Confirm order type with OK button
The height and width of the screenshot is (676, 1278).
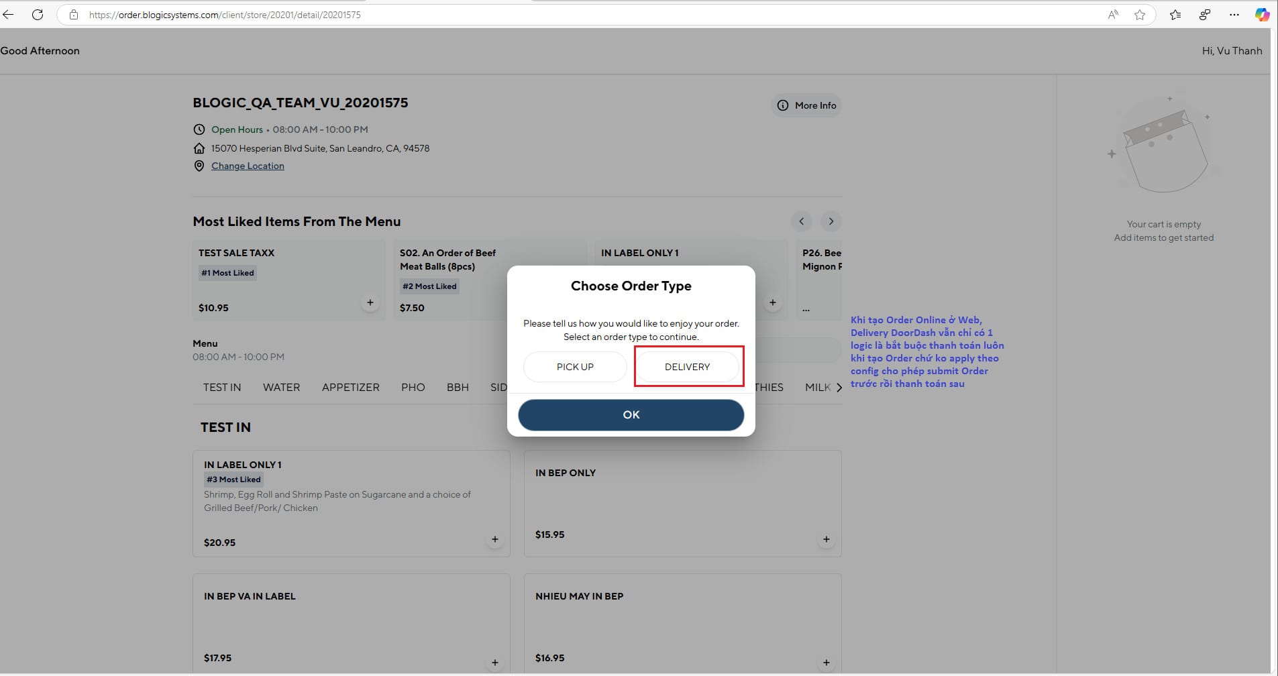(631, 415)
